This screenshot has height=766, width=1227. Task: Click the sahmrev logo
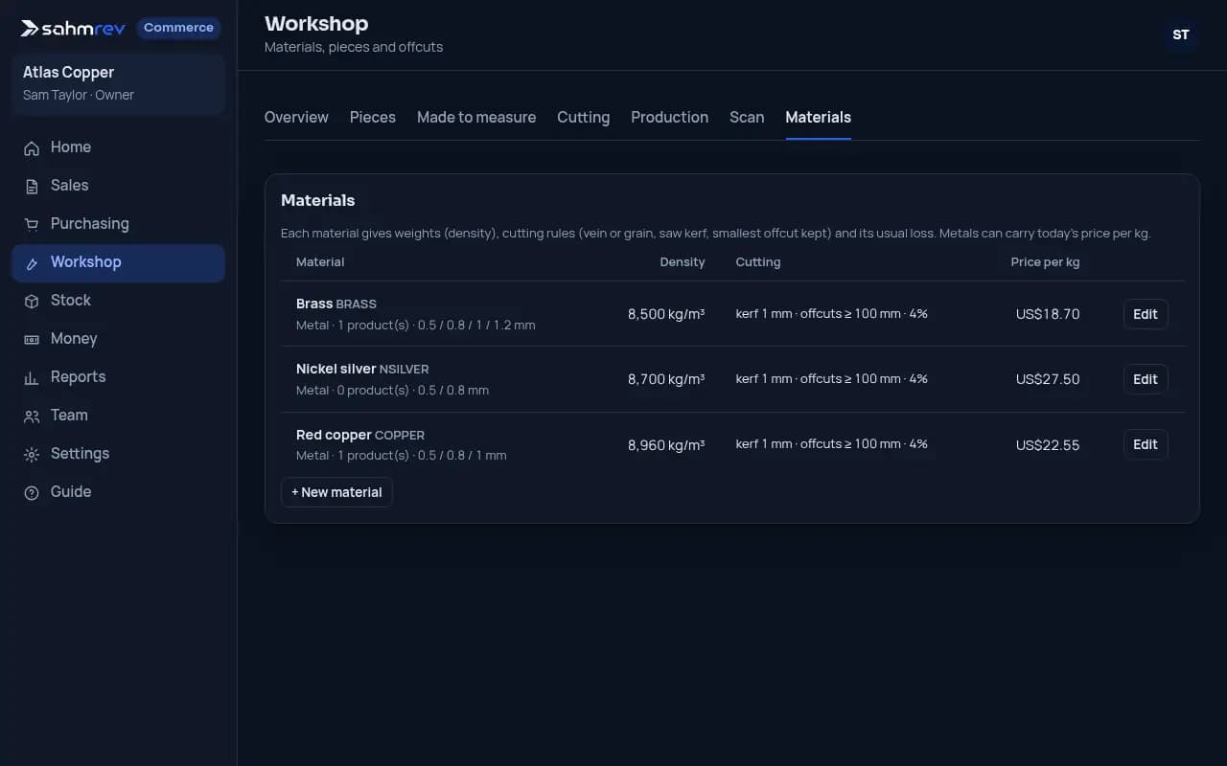pyautogui.click(x=73, y=28)
